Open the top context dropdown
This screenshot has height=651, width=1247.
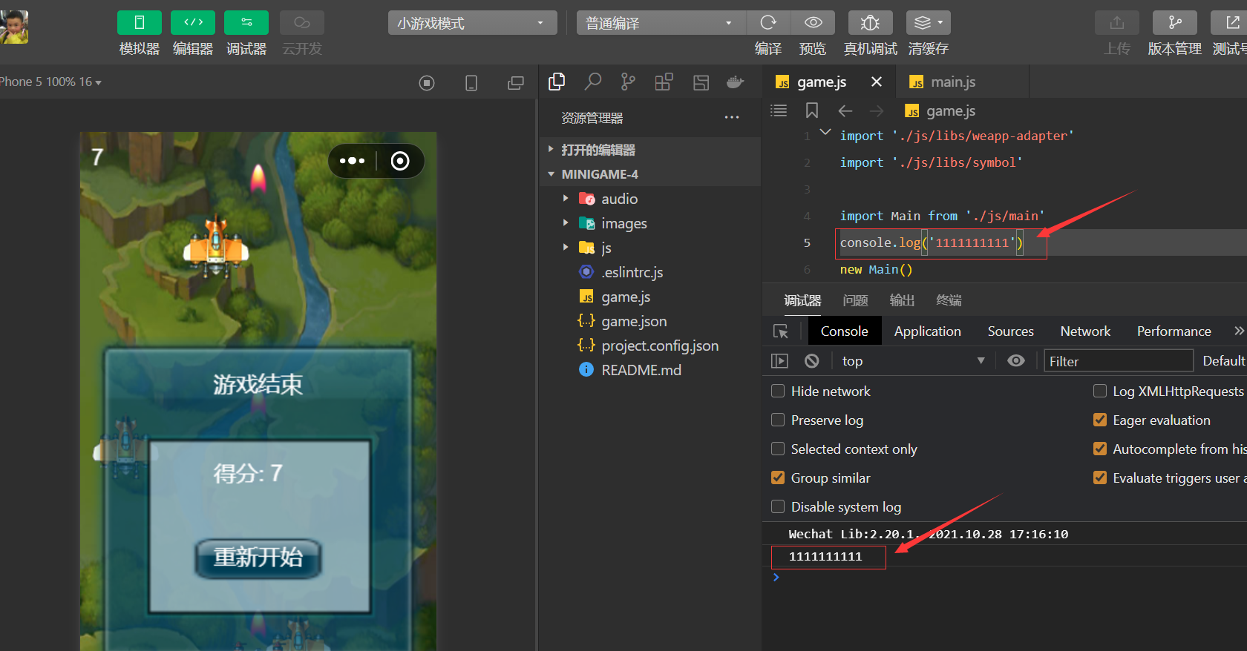click(914, 361)
